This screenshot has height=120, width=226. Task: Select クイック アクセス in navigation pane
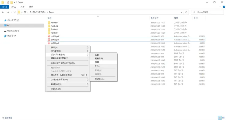point(14,20)
